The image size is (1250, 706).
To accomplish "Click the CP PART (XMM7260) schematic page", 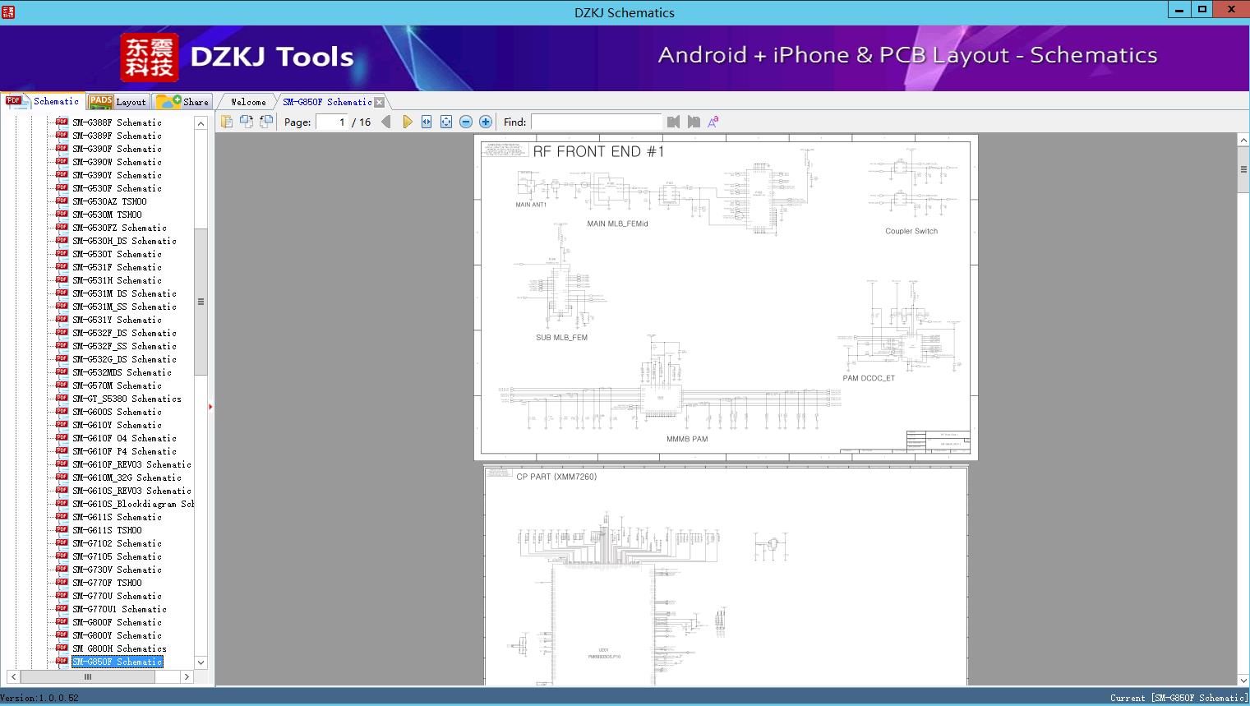I will click(726, 575).
